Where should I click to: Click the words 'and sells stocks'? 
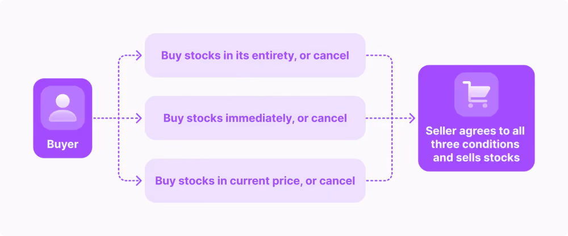point(477,158)
